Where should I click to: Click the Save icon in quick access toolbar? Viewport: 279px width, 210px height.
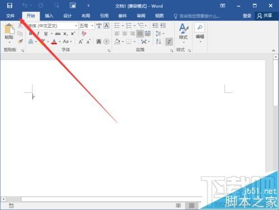pyautogui.click(x=9, y=6)
